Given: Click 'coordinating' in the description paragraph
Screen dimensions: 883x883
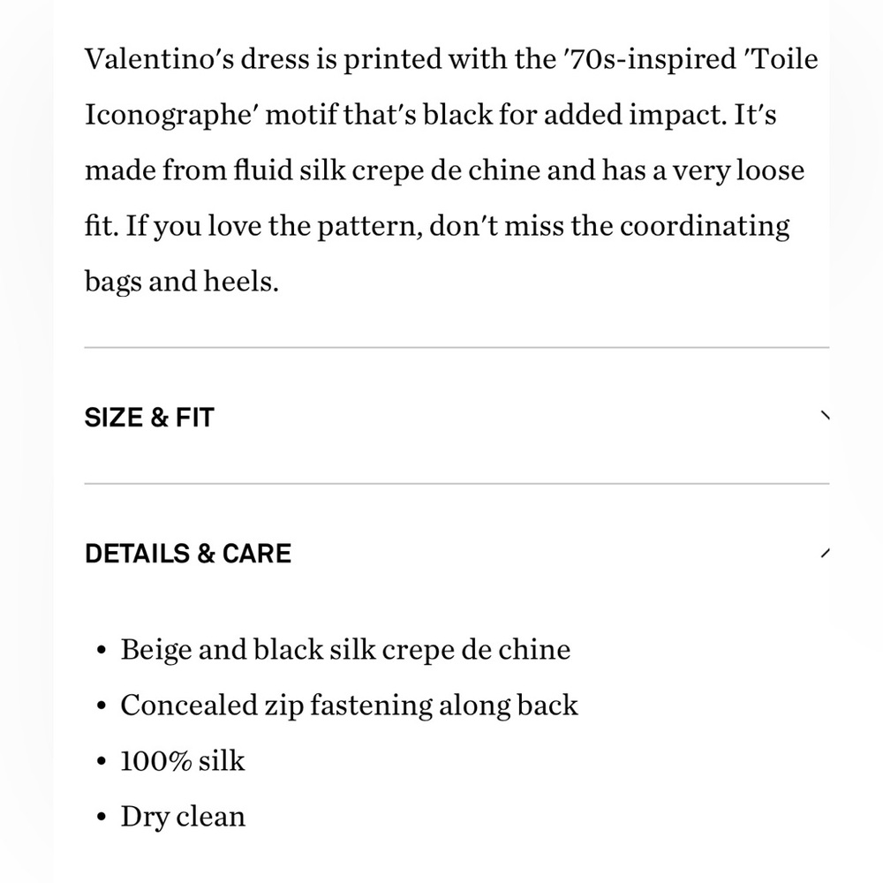Looking at the screenshot, I should click(705, 226).
